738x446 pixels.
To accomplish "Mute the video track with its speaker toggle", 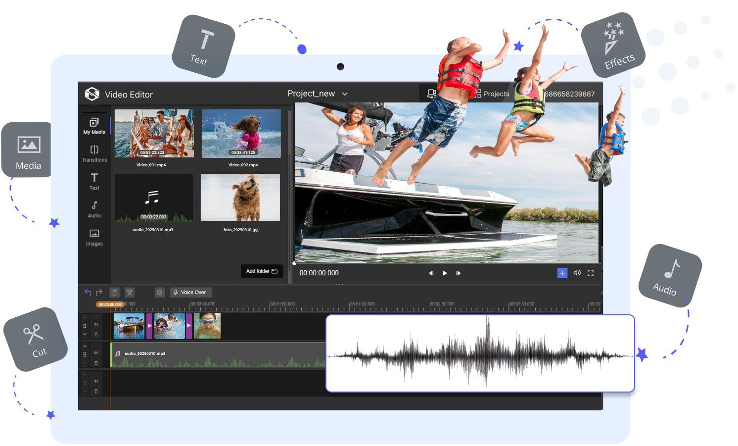I will pyautogui.click(x=96, y=325).
